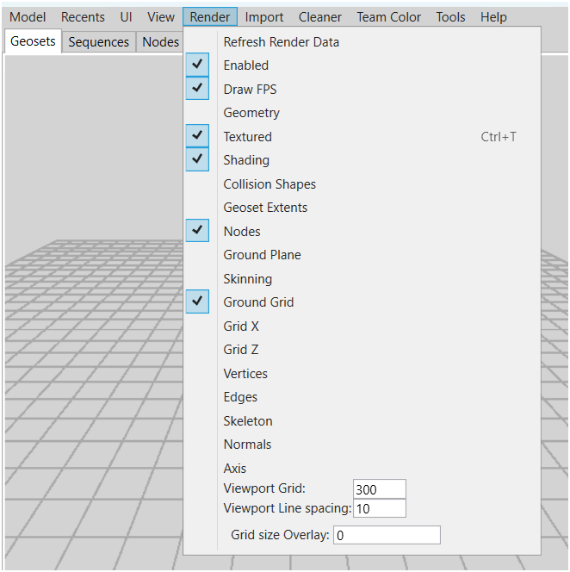Open the Tools menu

click(x=450, y=17)
